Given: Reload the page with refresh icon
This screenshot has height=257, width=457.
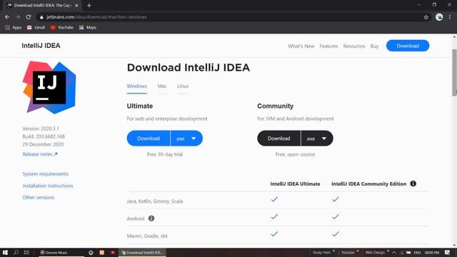Looking at the screenshot, I should tap(29, 17).
